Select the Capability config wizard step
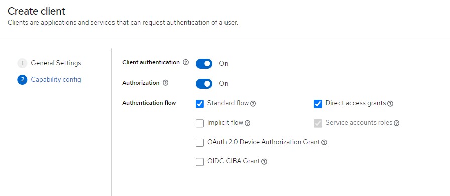The height and width of the screenshot is (196, 450). coord(56,79)
